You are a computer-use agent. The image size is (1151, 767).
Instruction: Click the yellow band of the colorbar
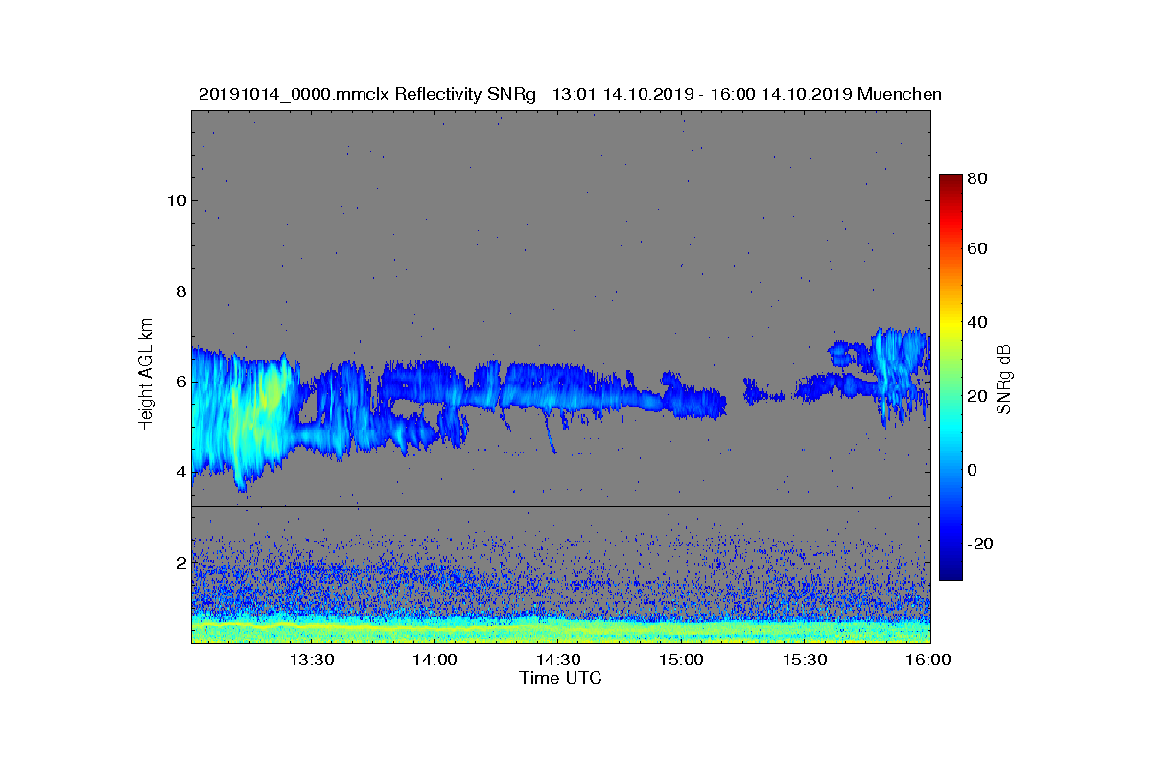pos(951,326)
